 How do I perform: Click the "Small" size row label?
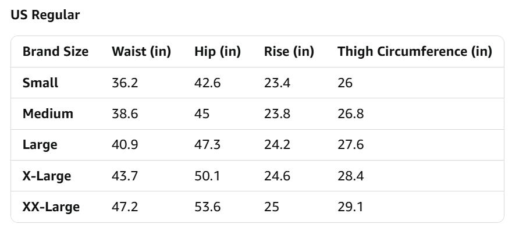coord(40,83)
